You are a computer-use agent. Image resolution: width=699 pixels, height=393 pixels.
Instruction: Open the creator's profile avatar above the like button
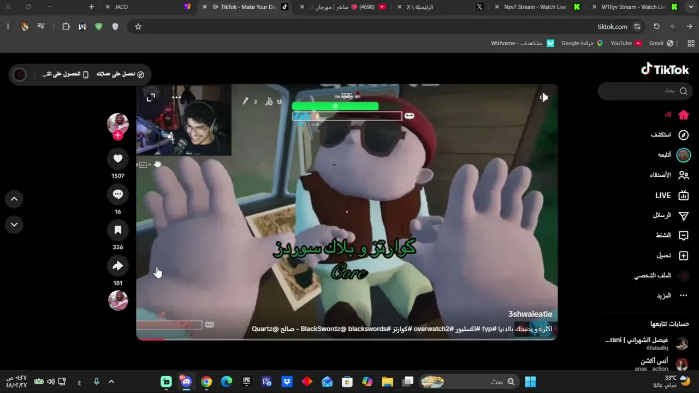point(118,123)
